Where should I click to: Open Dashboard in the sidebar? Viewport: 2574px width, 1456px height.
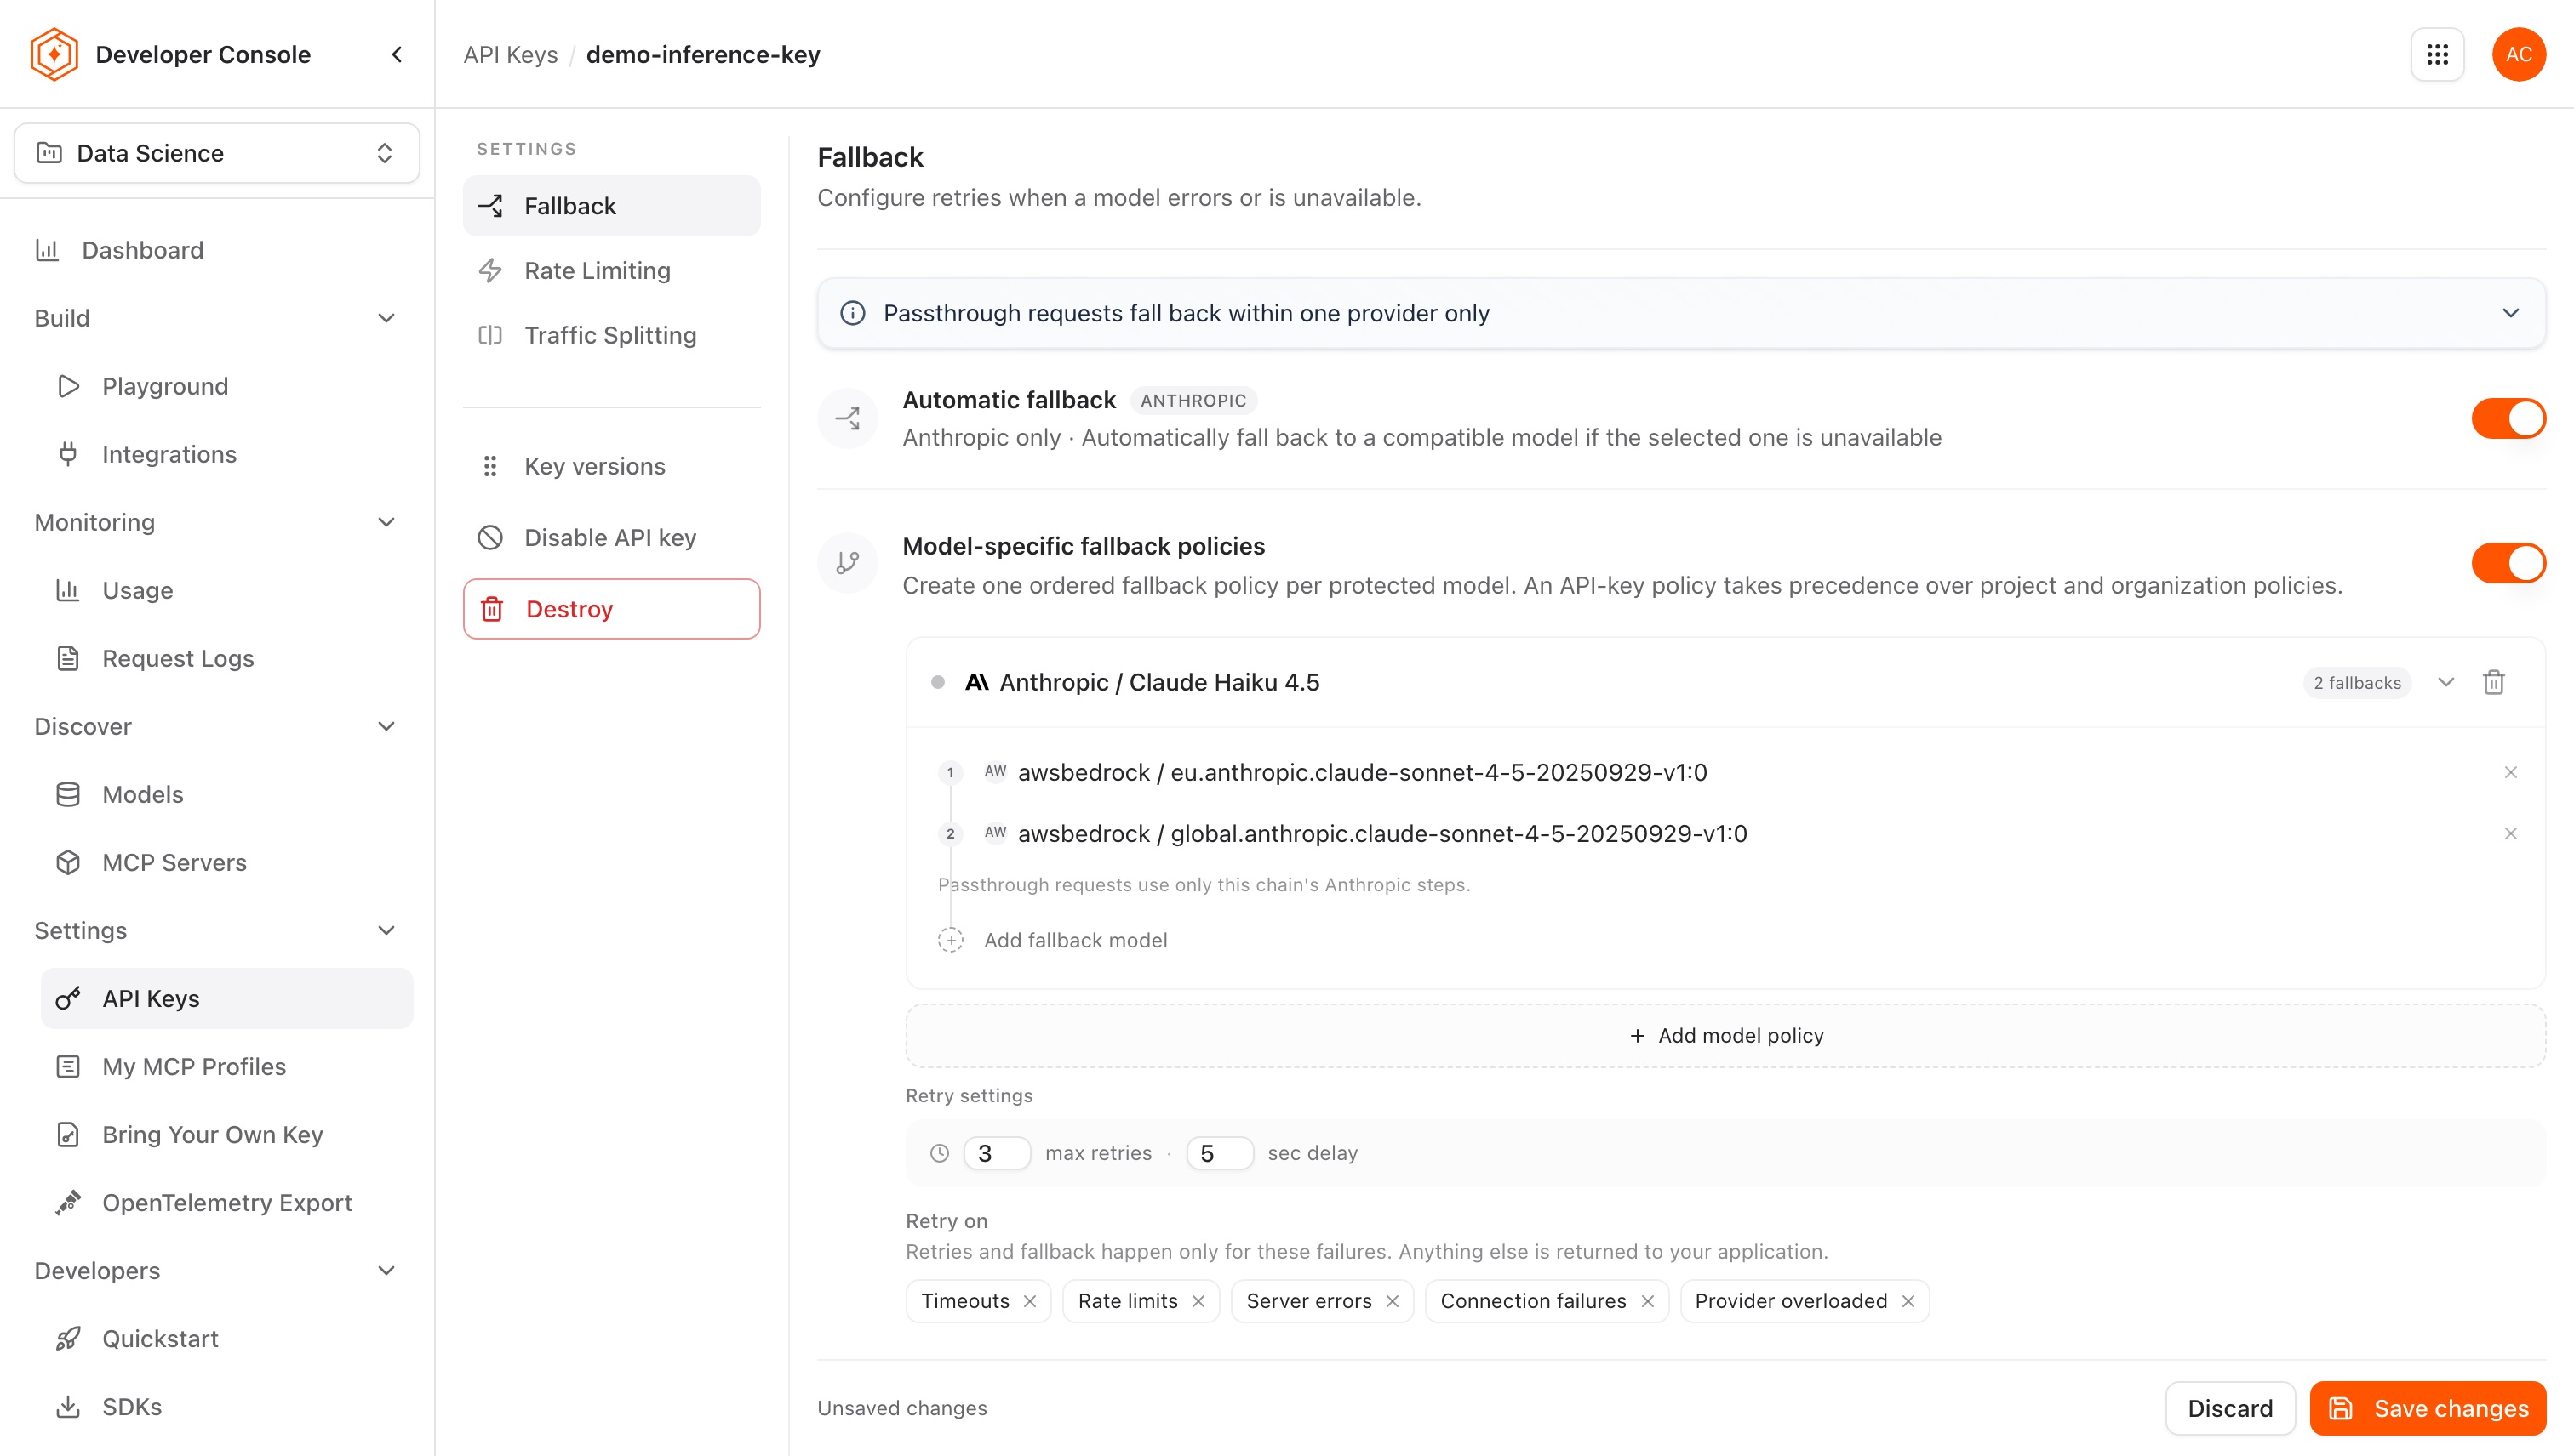(x=216, y=250)
